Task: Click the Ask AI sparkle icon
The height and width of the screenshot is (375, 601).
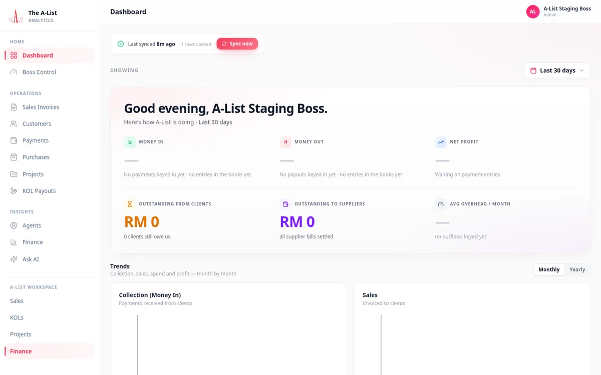Action: tap(14, 259)
